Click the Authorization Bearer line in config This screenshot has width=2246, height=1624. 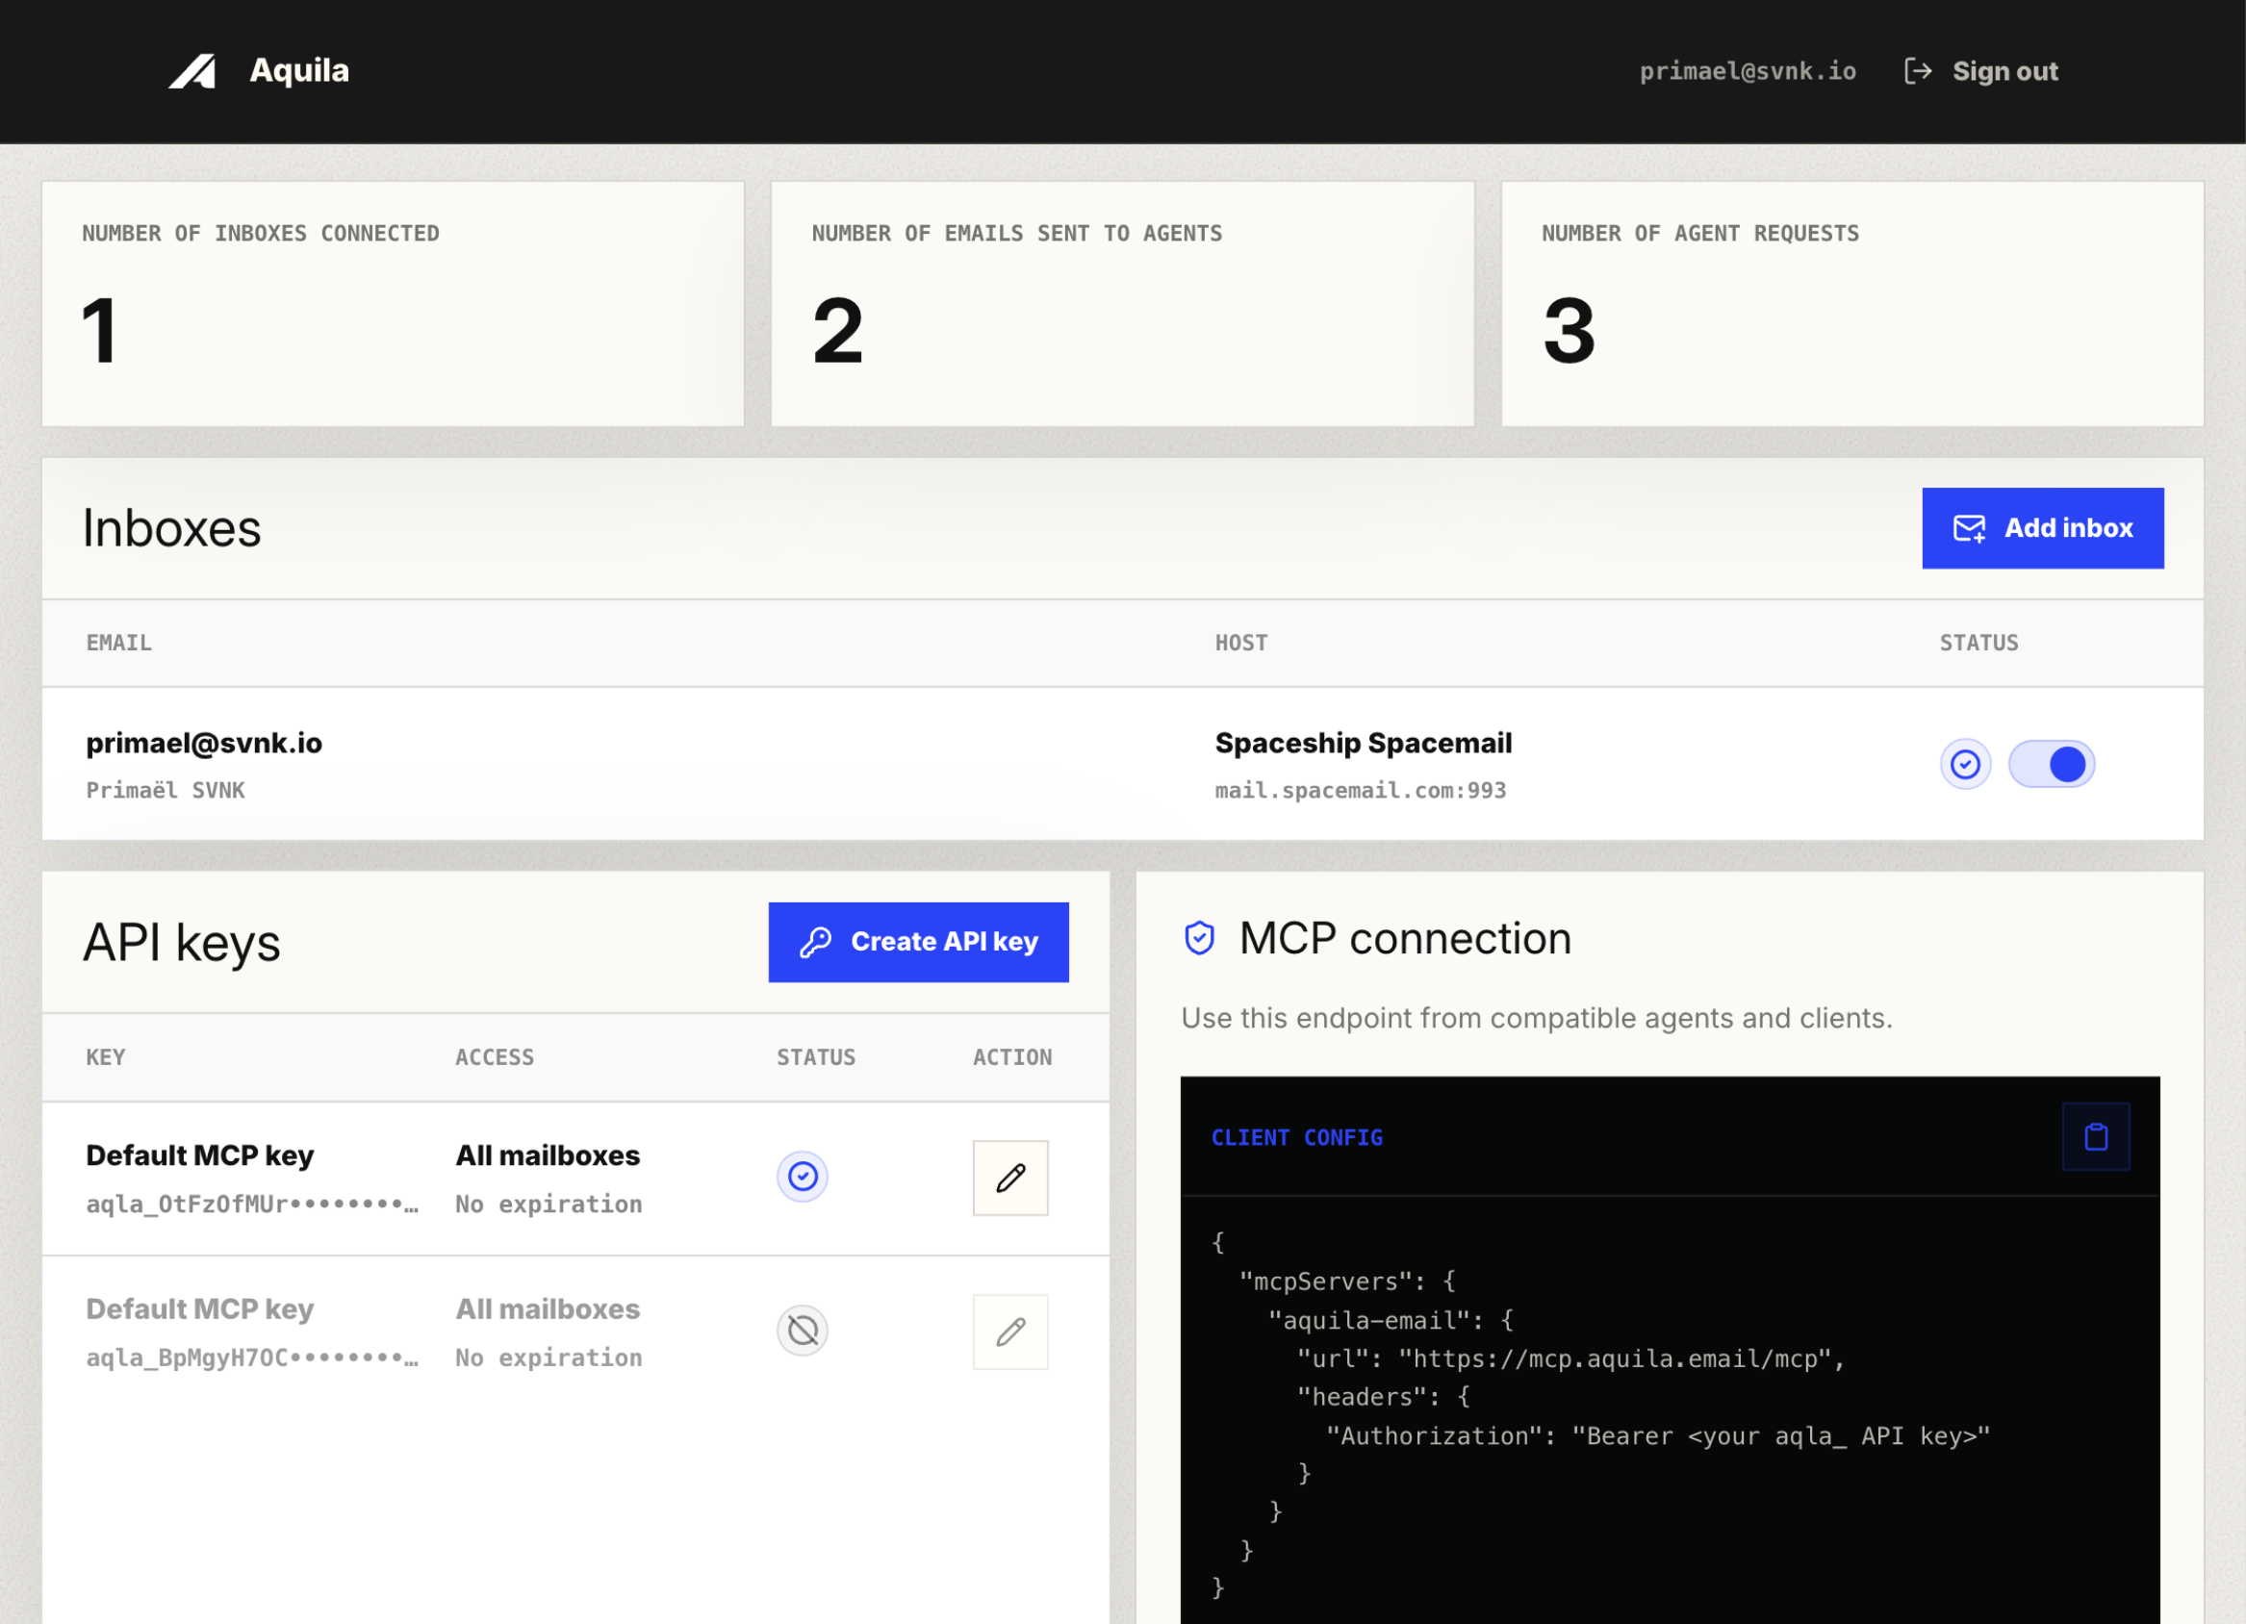(x=1658, y=1435)
